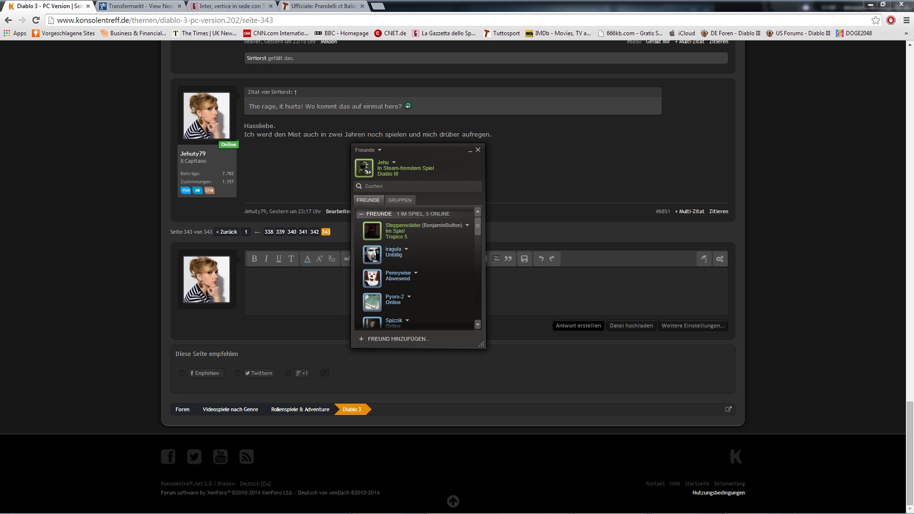The height and width of the screenshot is (514, 914).
Task: Open Spizzik friend options arrow
Action: click(407, 320)
